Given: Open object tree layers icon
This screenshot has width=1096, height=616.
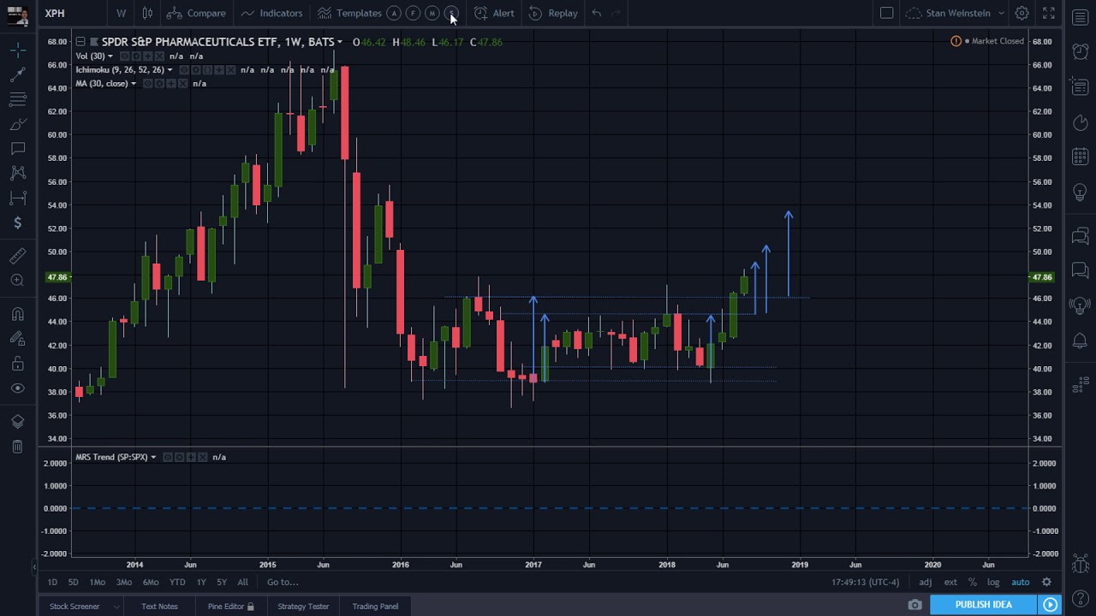Looking at the screenshot, I should coord(17,422).
